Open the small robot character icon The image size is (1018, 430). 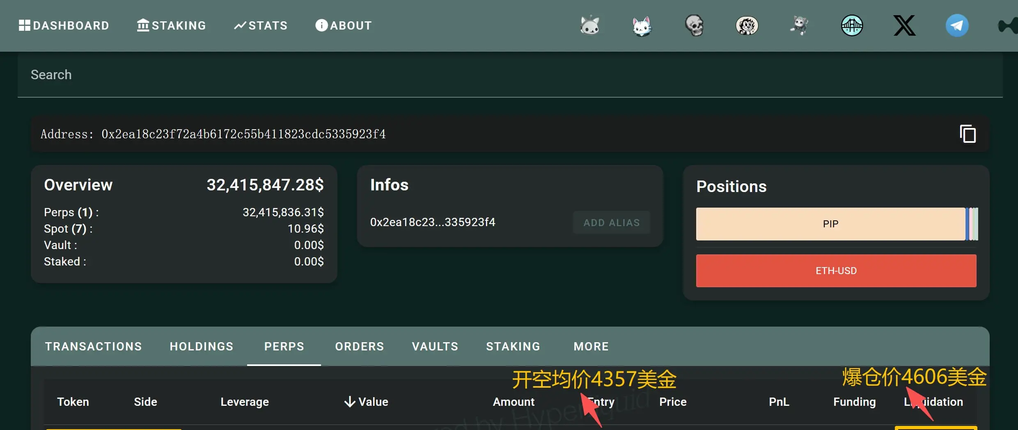point(799,25)
